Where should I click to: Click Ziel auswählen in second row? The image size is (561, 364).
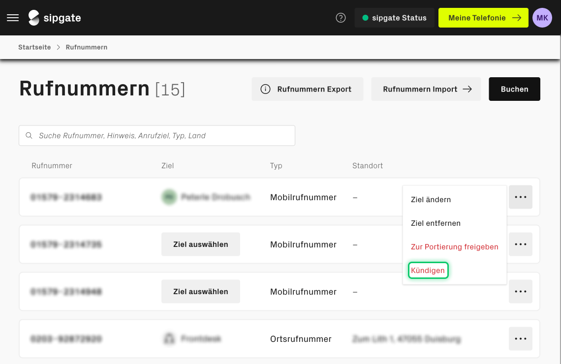coord(200,244)
